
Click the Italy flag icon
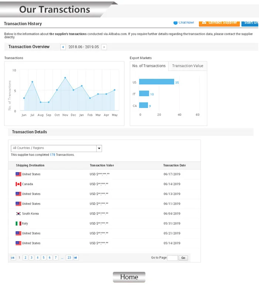coord(18,224)
